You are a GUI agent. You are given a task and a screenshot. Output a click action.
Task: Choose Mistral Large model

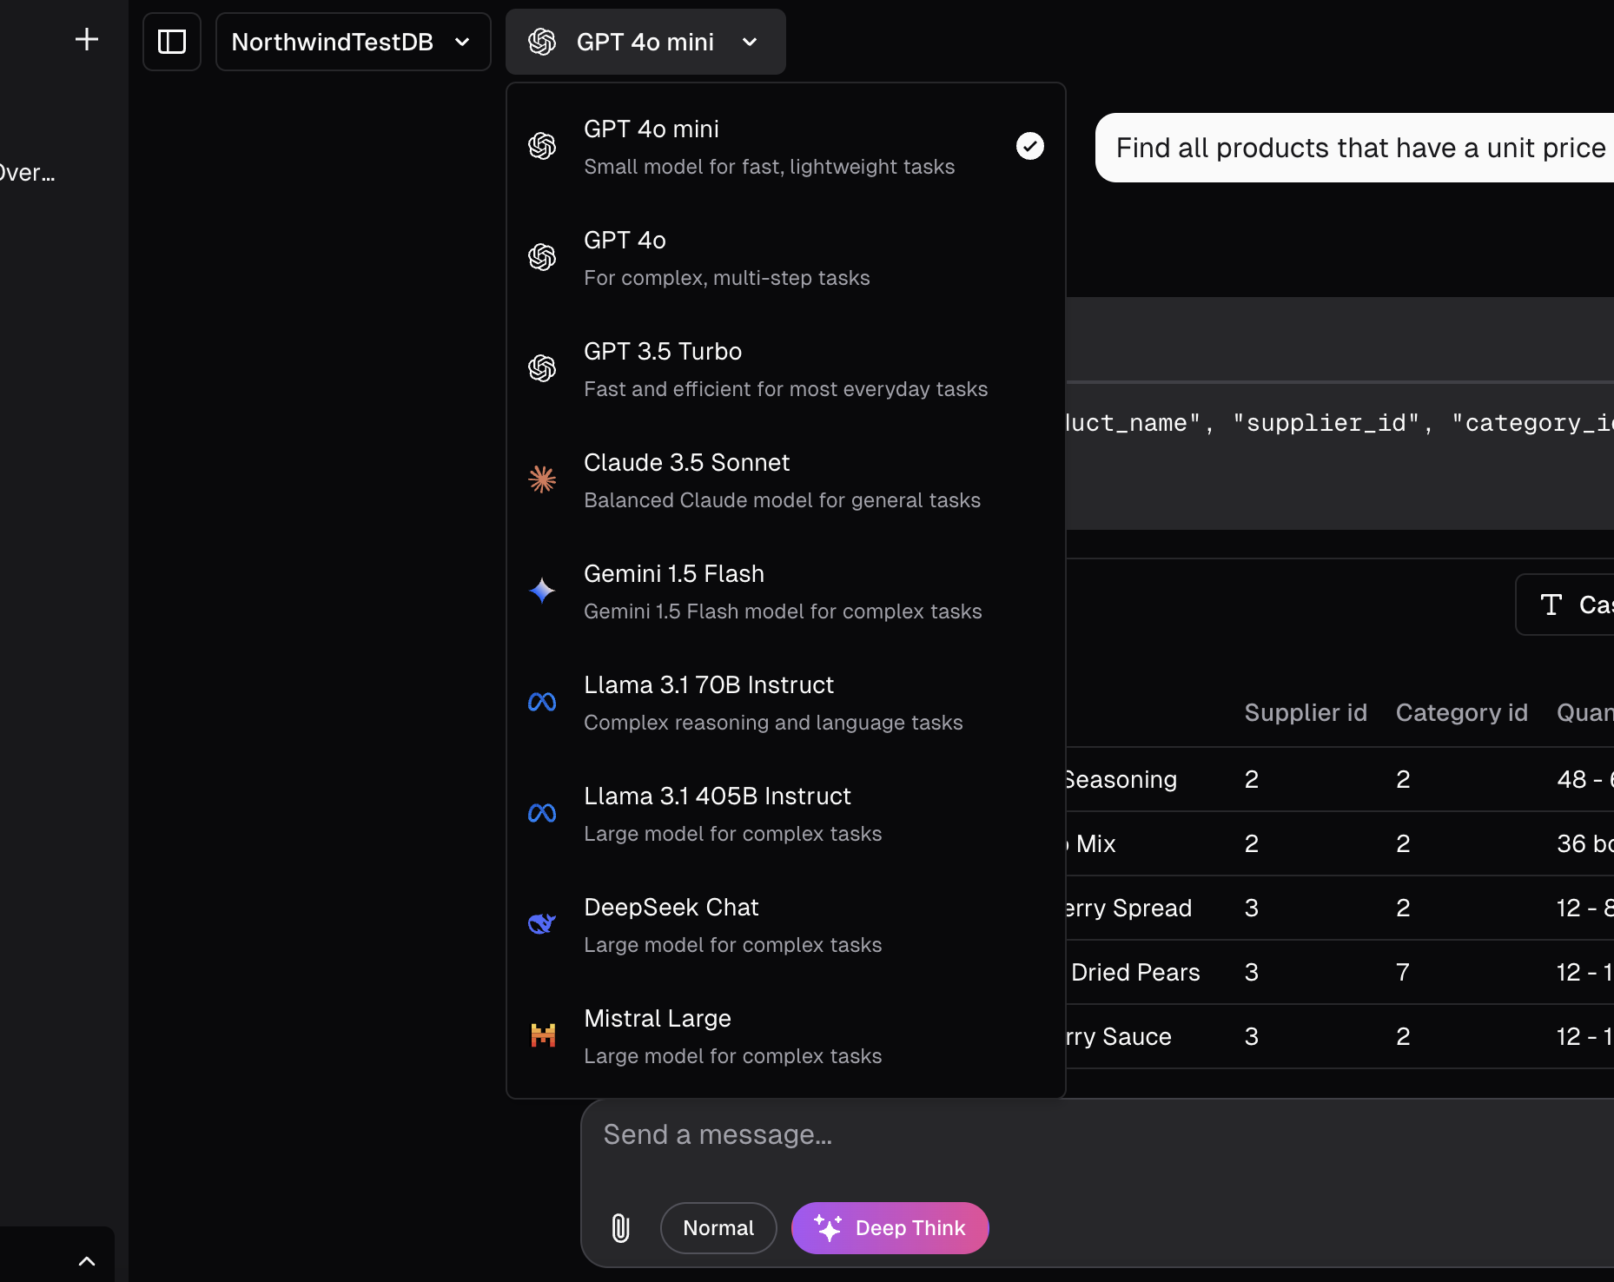pos(785,1036)
